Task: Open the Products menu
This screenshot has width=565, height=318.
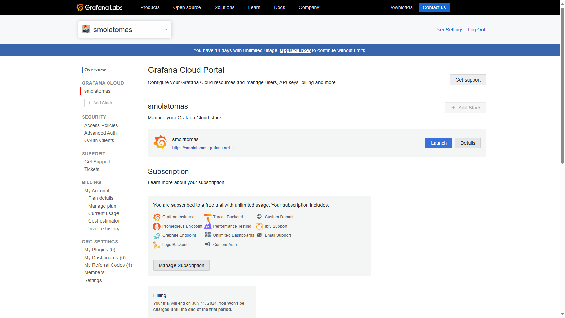Action: point(150,7)
